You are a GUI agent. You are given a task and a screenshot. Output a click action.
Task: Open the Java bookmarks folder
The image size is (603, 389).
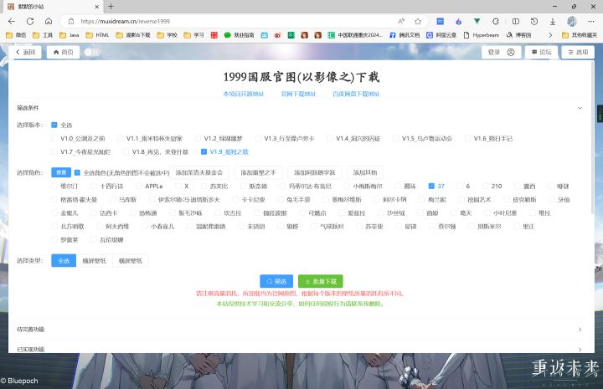70,35
